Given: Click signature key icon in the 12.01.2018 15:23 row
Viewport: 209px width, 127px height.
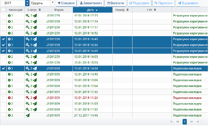Looking at the screenshot, I should coord(27,62).
